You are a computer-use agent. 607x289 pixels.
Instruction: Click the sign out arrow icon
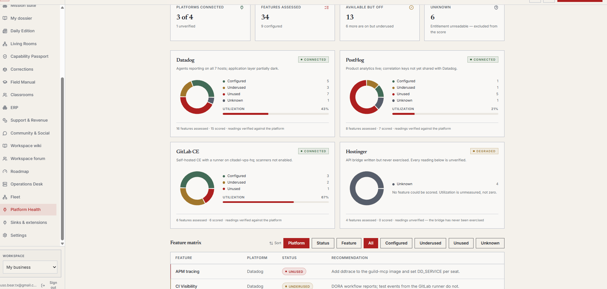(x=43, y=285)
